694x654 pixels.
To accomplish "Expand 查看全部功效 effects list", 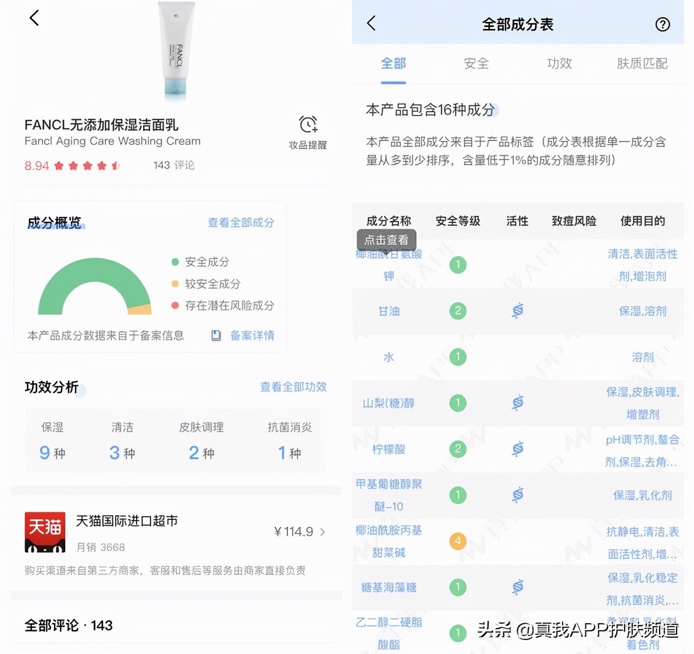I will [x=293, y=386].
